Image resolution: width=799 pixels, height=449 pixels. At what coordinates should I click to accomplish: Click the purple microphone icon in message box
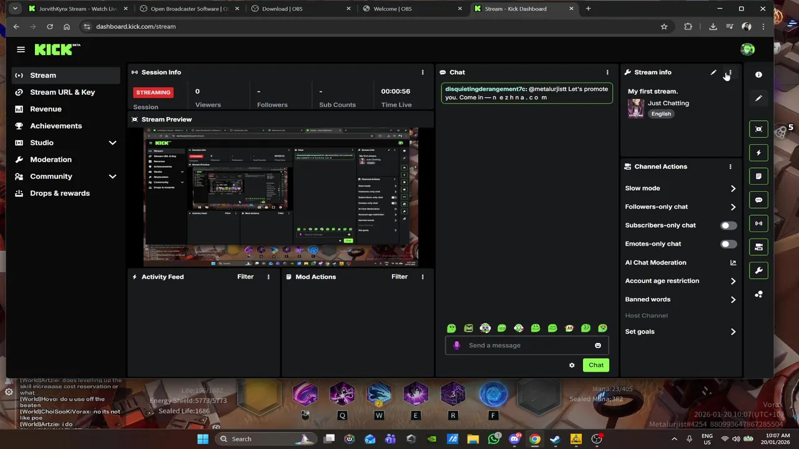(456, 345)
